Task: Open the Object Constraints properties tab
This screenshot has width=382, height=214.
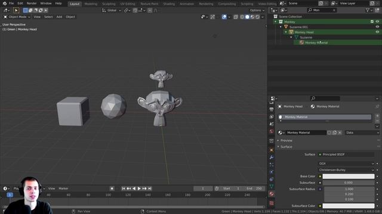Action: pyautogui.click(x=272, y=180)
